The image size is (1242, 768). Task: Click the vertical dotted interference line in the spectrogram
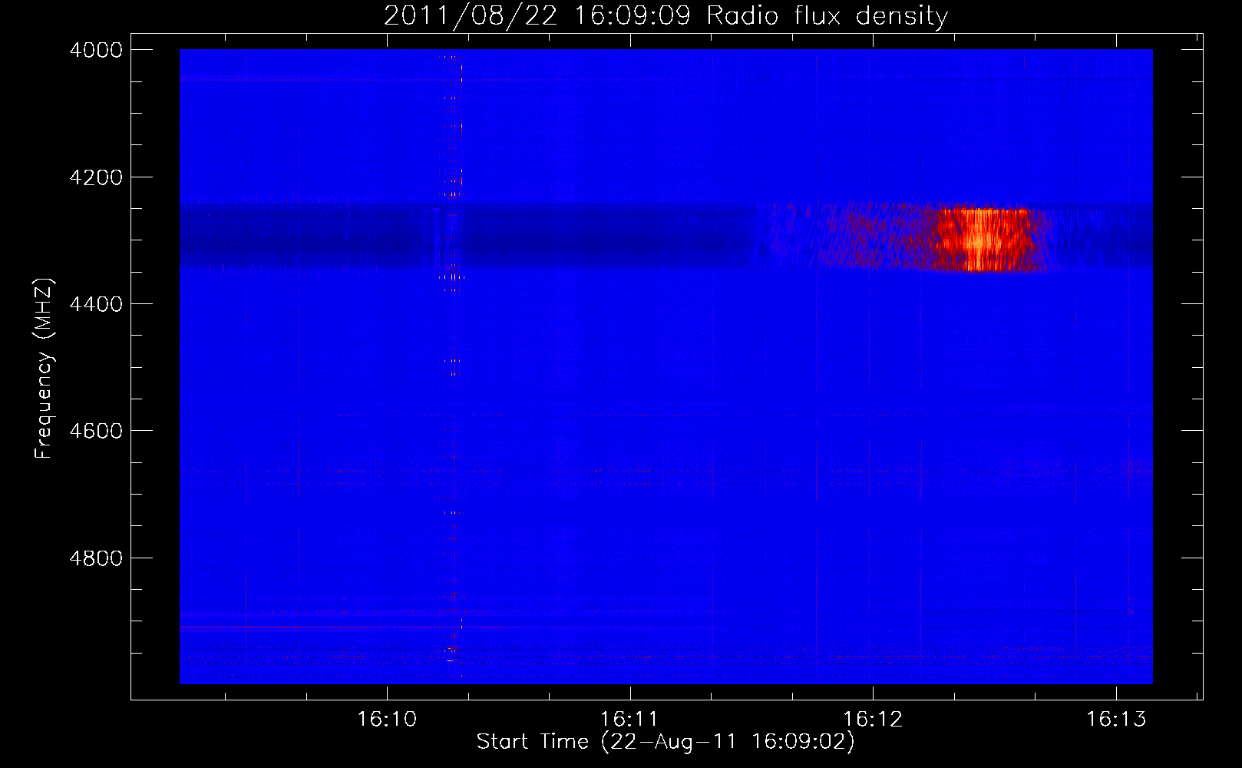tap(453, 361)
